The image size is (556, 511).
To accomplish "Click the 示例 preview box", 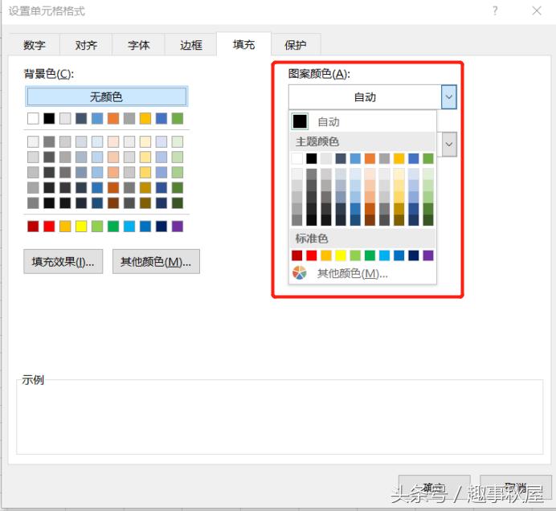I will (x=280, y=417).
